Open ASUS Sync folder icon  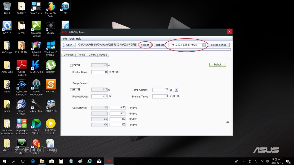tap(7, 67)
